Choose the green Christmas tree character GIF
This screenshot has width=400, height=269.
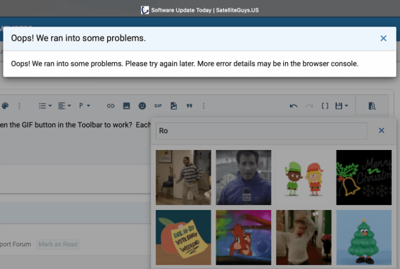363,237
